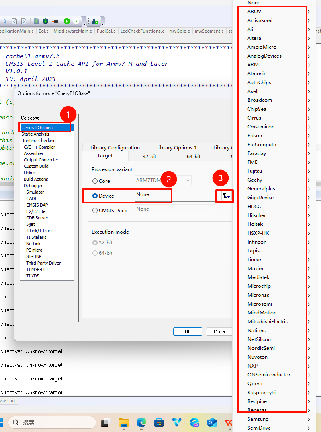Expand the Renesas vendor submenu
Screen dimensions: 321x432
pos(275,410)
